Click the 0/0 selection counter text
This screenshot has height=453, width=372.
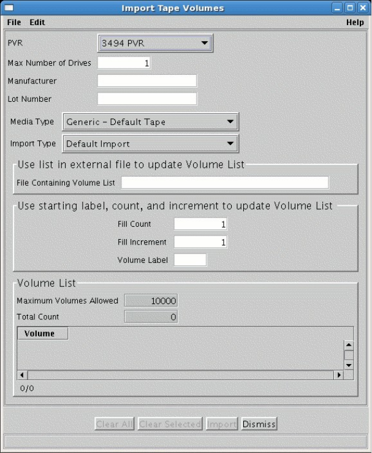pos(27,388)
